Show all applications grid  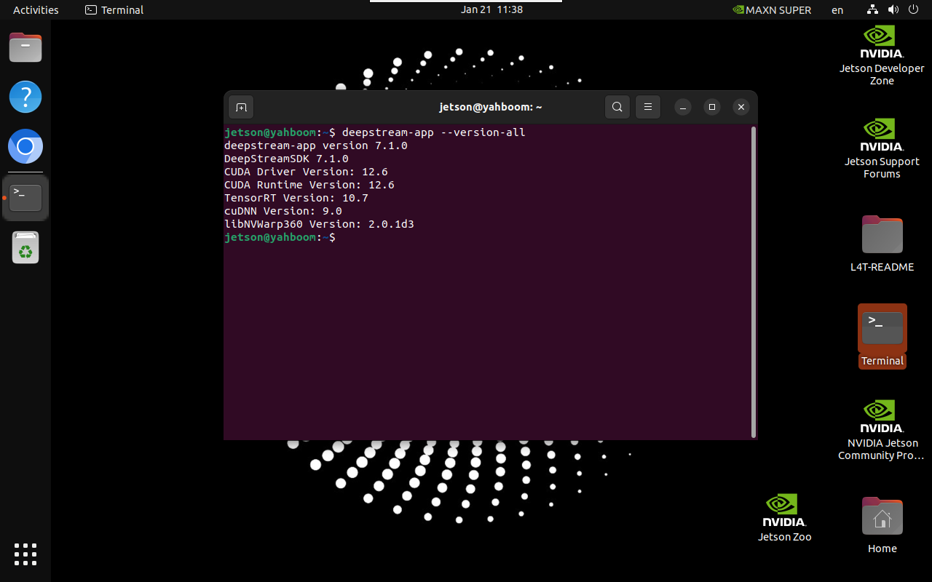click(25, 554)
